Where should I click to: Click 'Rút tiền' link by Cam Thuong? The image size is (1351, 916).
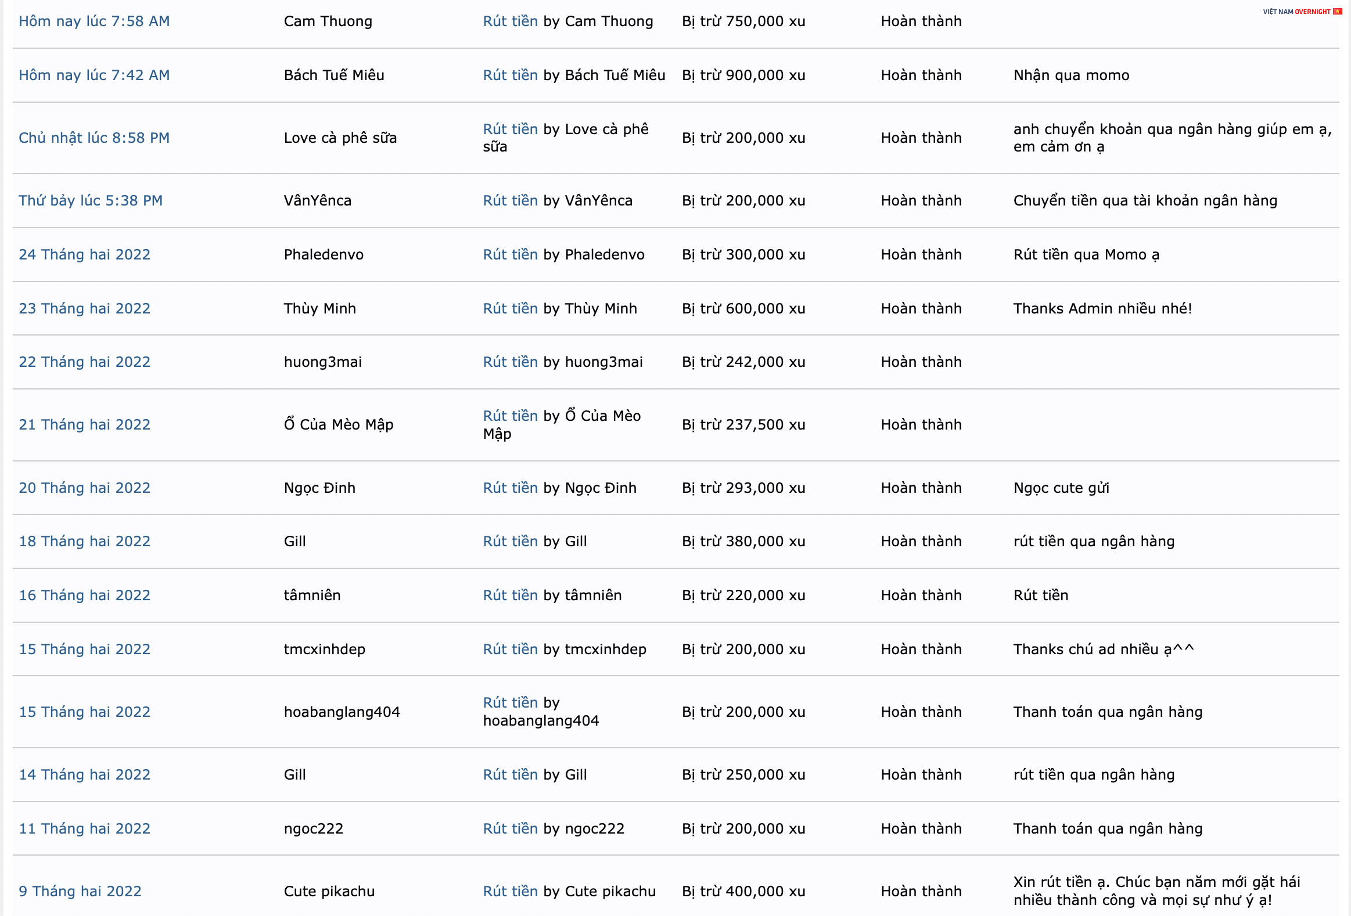tap(510, 21)
